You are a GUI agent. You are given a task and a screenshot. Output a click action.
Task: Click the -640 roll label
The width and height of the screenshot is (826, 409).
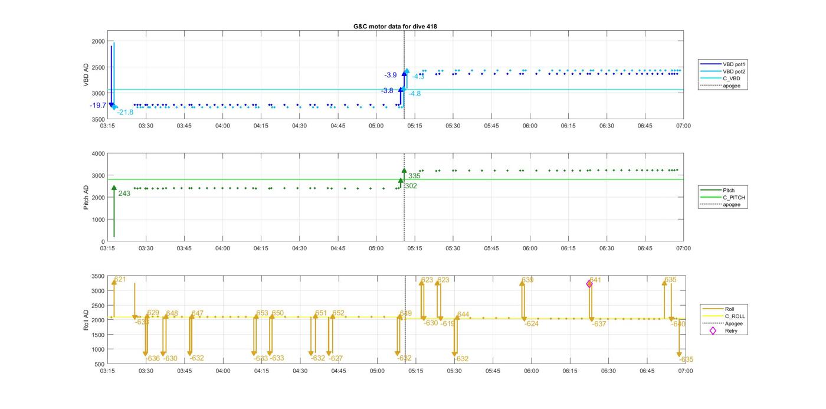(x=678, y=323)
